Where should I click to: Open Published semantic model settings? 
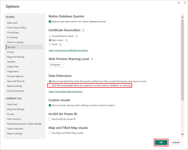point(24,124)
